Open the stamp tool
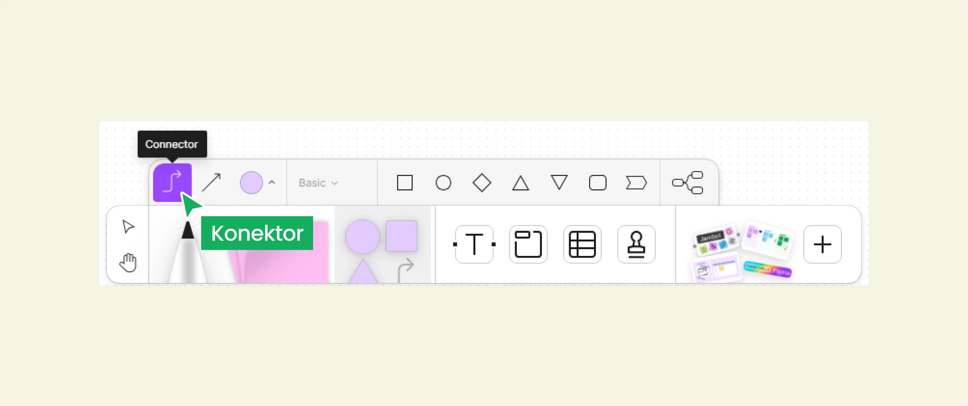This screenshot has height=406, width=968. [x=636, y=244]
